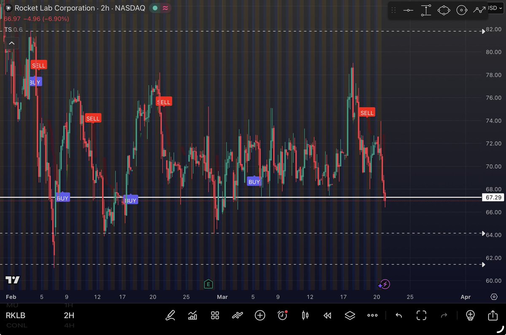Tap the Apr label on time axis
Screen dimensions: 506x335
(466, 297)
